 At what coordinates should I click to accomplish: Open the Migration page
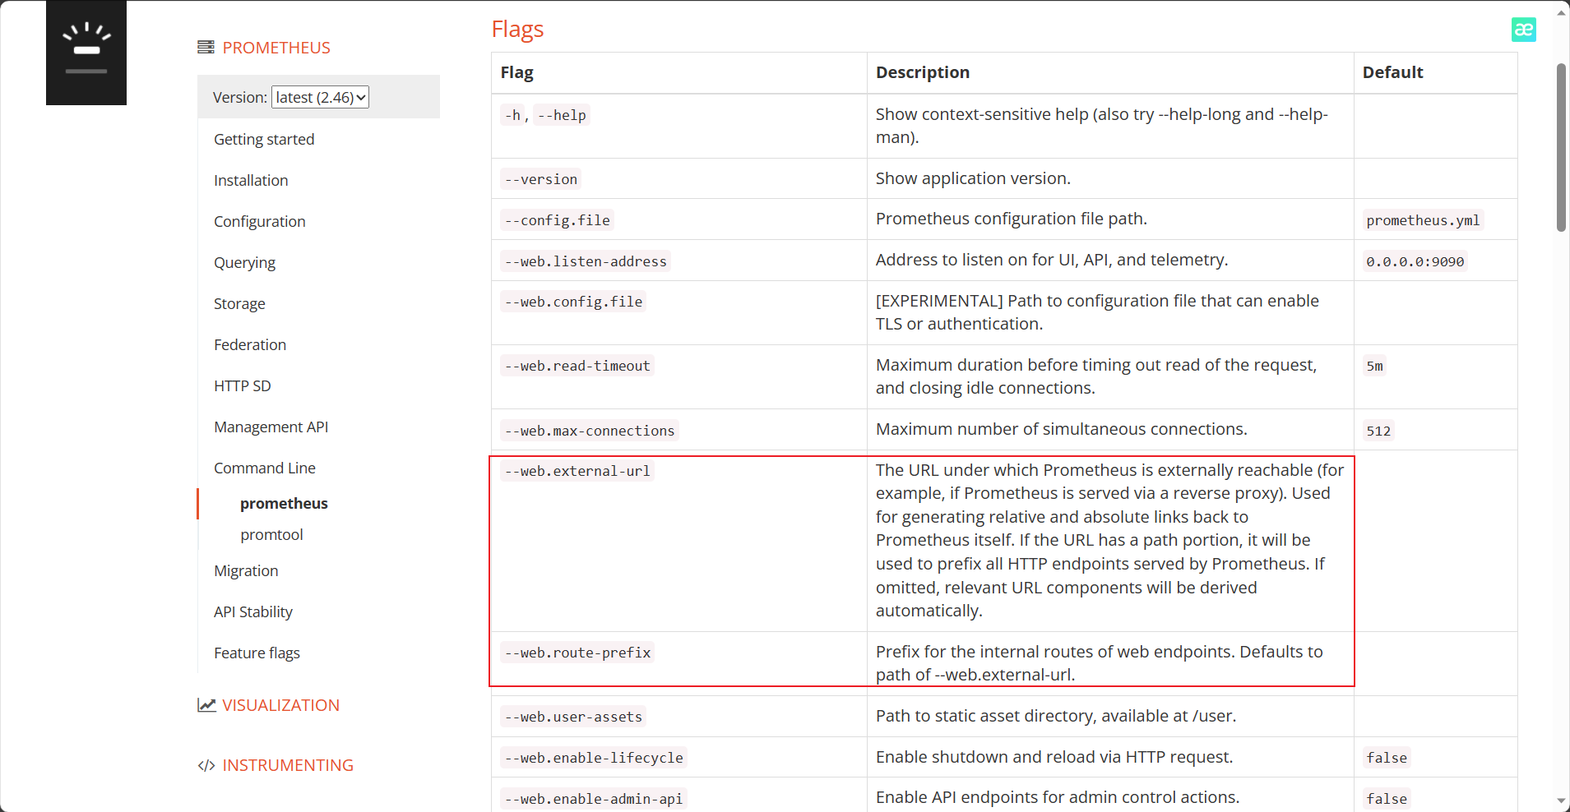(x=246, y=570)
